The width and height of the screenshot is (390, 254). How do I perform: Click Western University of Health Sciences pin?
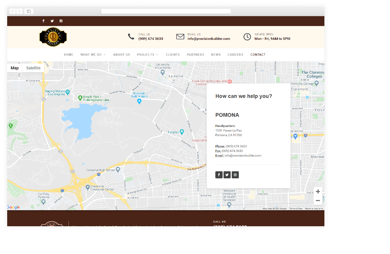point(229,205)
